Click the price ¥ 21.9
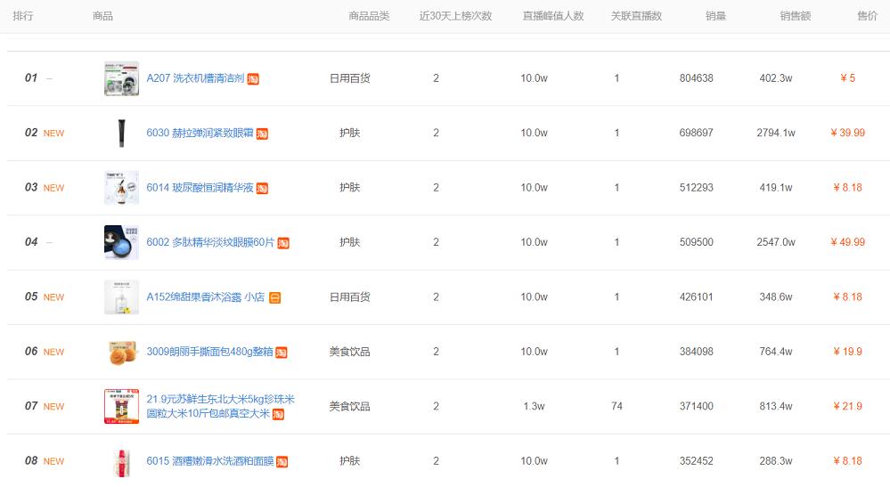The width and height of the screenshot is (890, 487). [x=847, y=407]
